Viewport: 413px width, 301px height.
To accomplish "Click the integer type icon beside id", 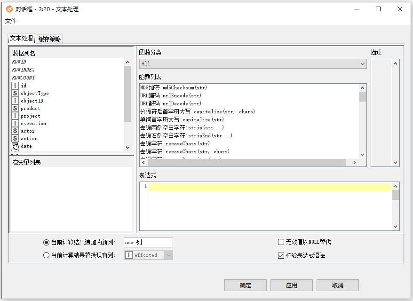I will pos(16,86).
